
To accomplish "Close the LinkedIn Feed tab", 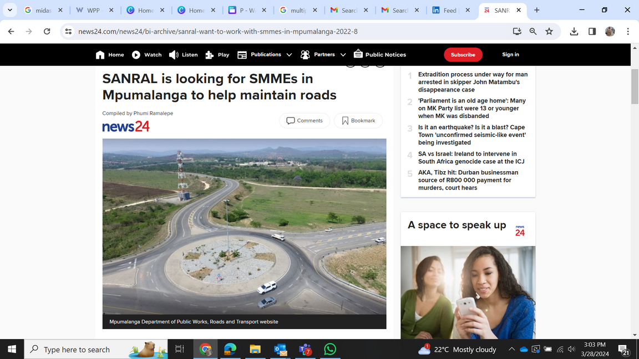I will click(x=468, y=10).
